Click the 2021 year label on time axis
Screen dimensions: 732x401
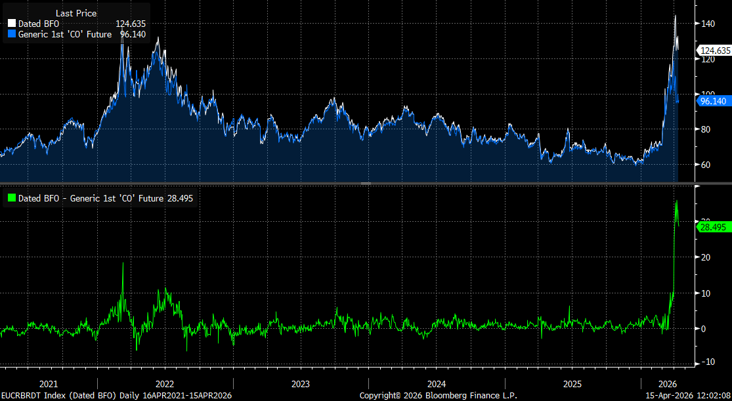tap(49, 384)
